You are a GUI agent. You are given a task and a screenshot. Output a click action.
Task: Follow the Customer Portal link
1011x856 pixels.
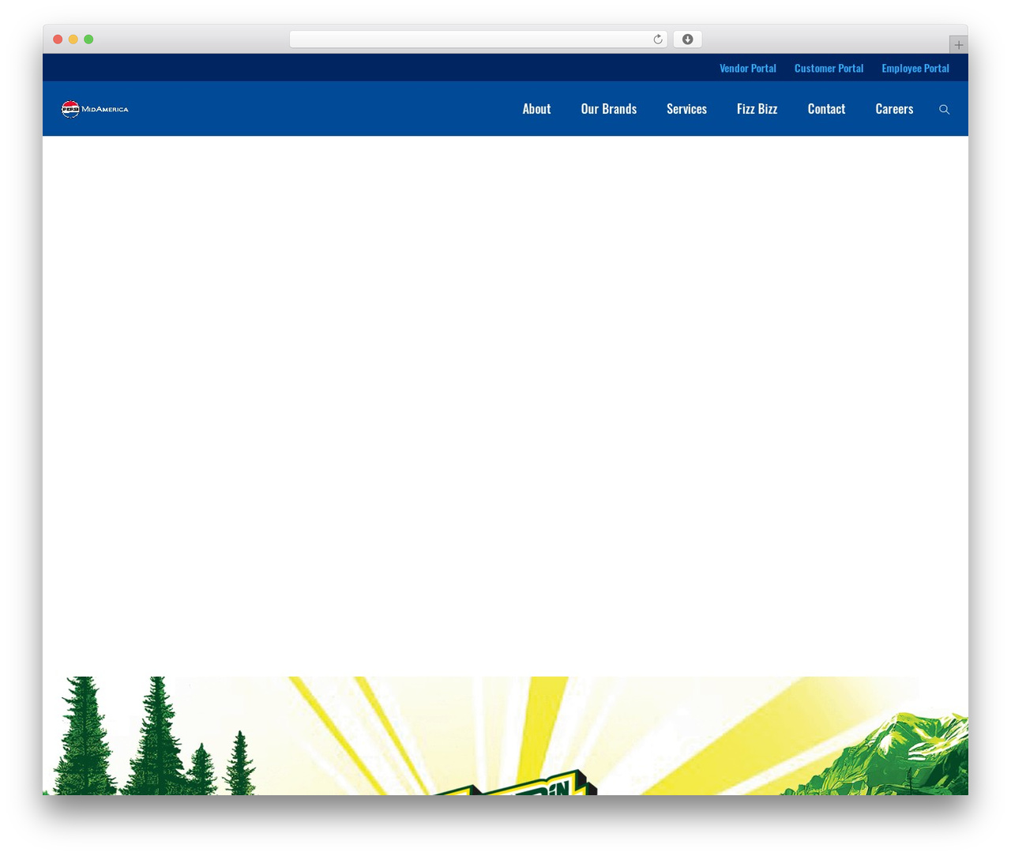click(829, 69)
